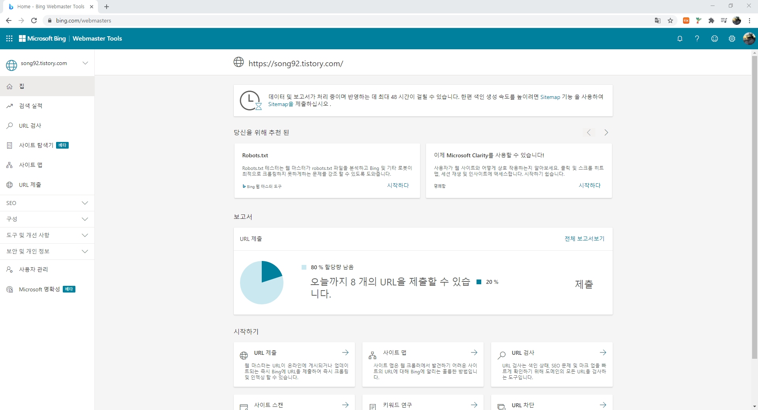Click the Microsoft 명확성 icon in sidebar
The width and height of the screenshot is (758, 410).
(9, 289)
